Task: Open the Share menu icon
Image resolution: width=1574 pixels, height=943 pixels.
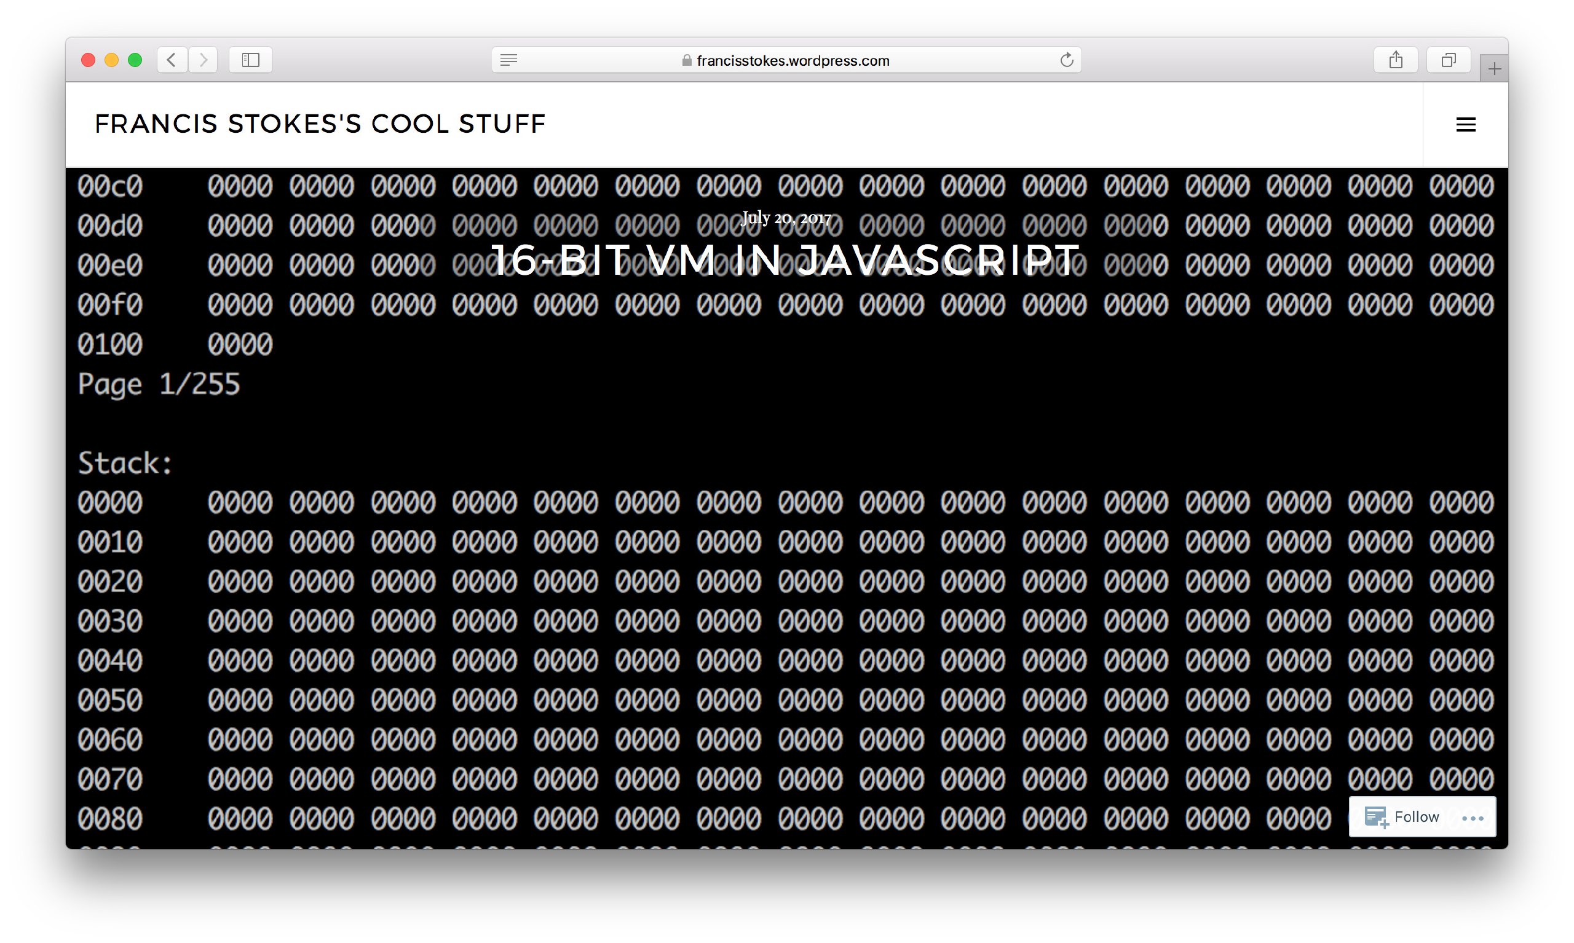Action: click(x=1396, y=60)
